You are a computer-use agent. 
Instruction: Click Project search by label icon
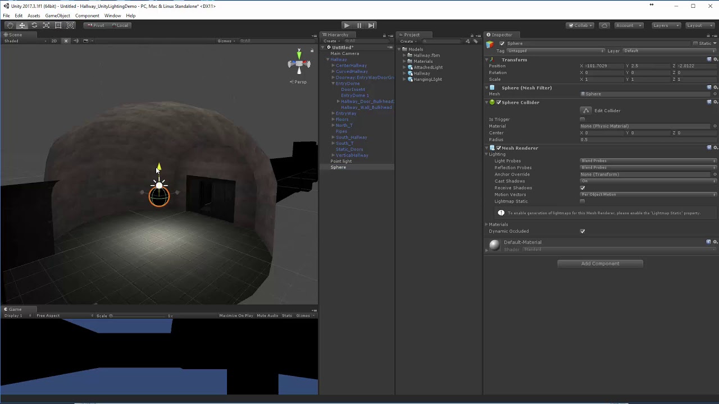[475, 41]
